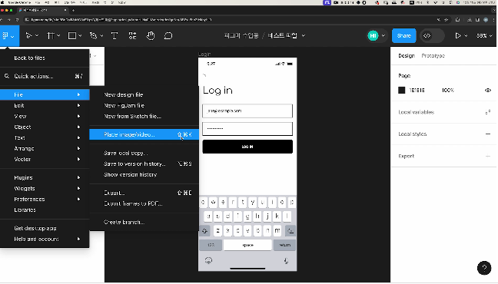Open the Widgets submenu
This screenshot has height=284, width=498.
click(45, 189)
